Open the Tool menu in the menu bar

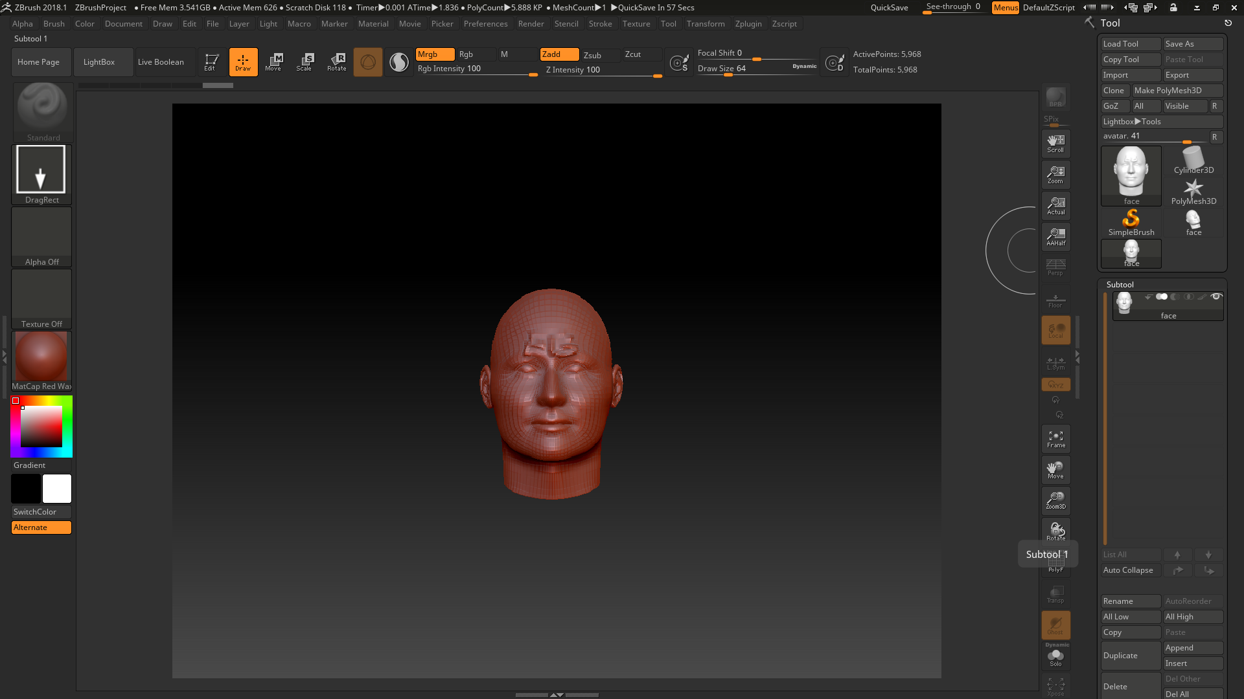tap(669, 24)
